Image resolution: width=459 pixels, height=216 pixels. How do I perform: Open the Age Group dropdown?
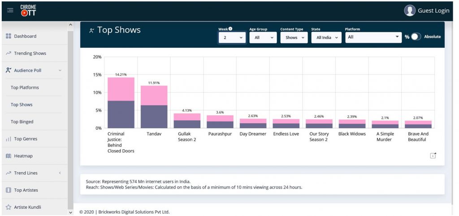coord(263,38)
